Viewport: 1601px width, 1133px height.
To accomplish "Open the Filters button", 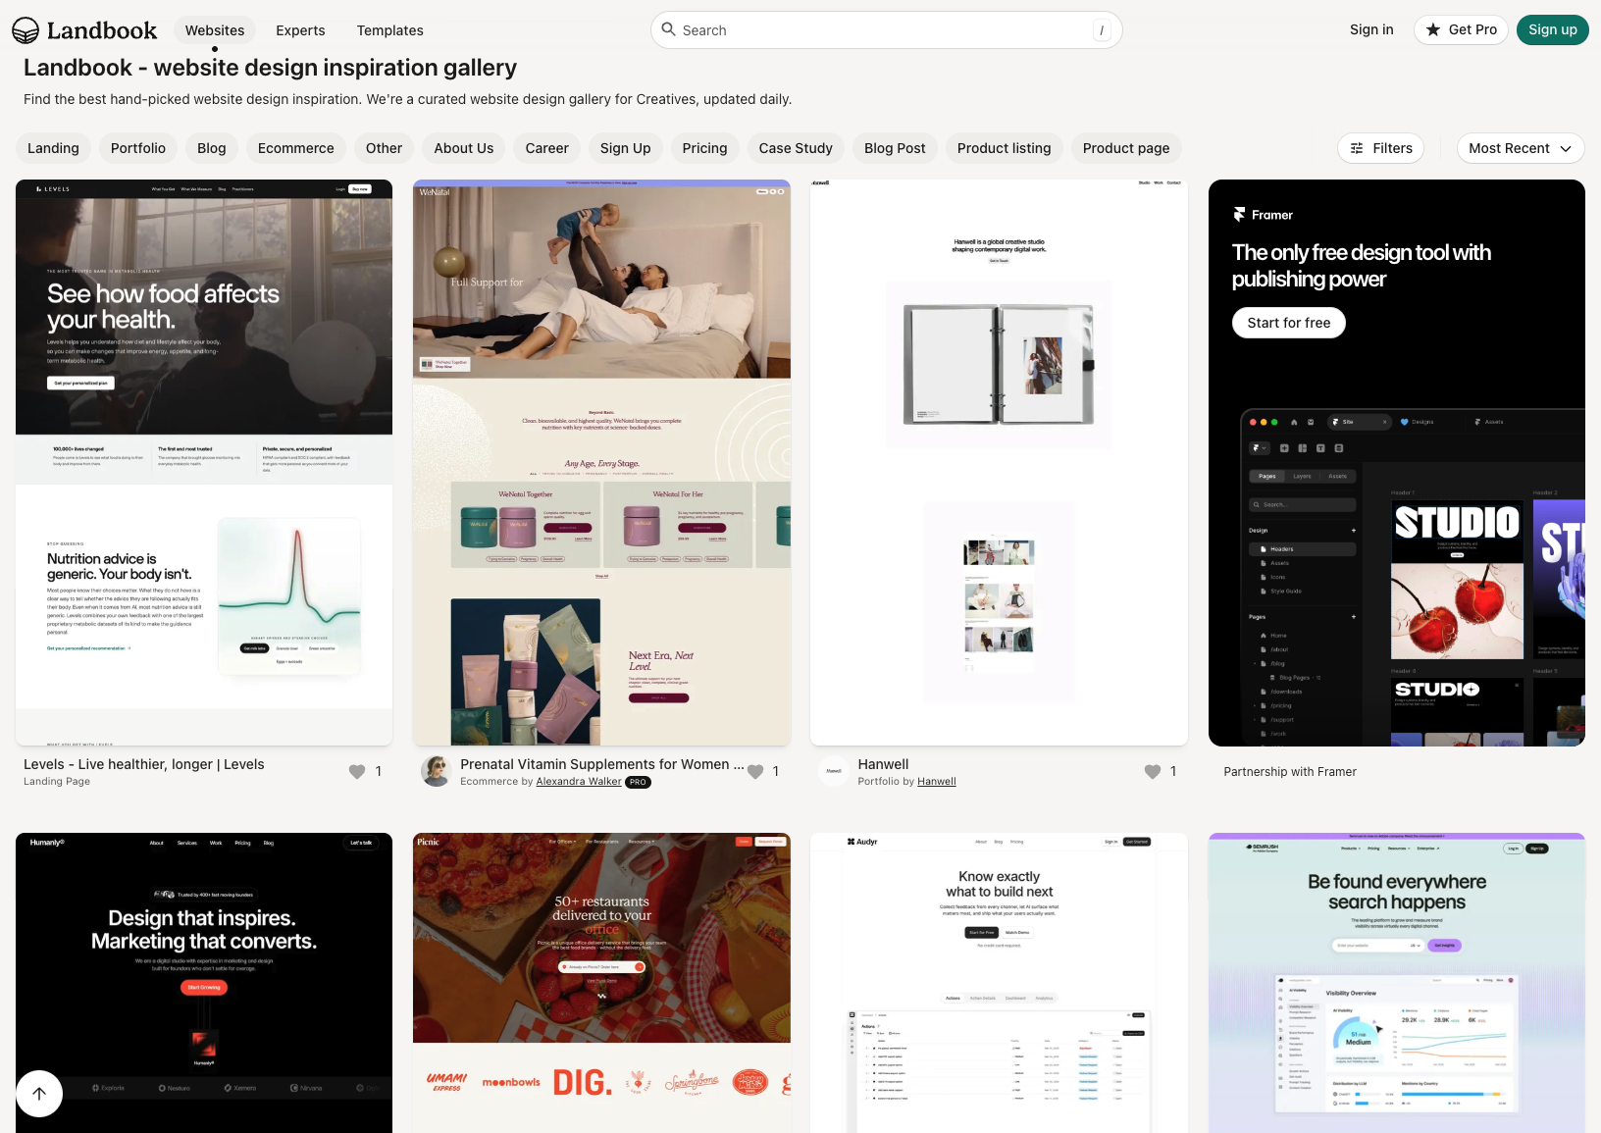I will [x=1380, y=148].
